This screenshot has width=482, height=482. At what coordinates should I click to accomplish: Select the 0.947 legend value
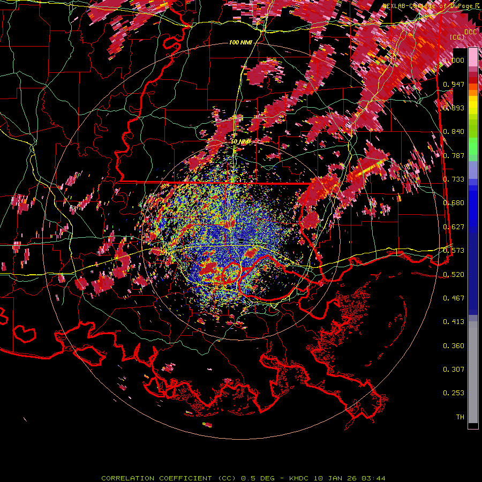click(454, 84)
